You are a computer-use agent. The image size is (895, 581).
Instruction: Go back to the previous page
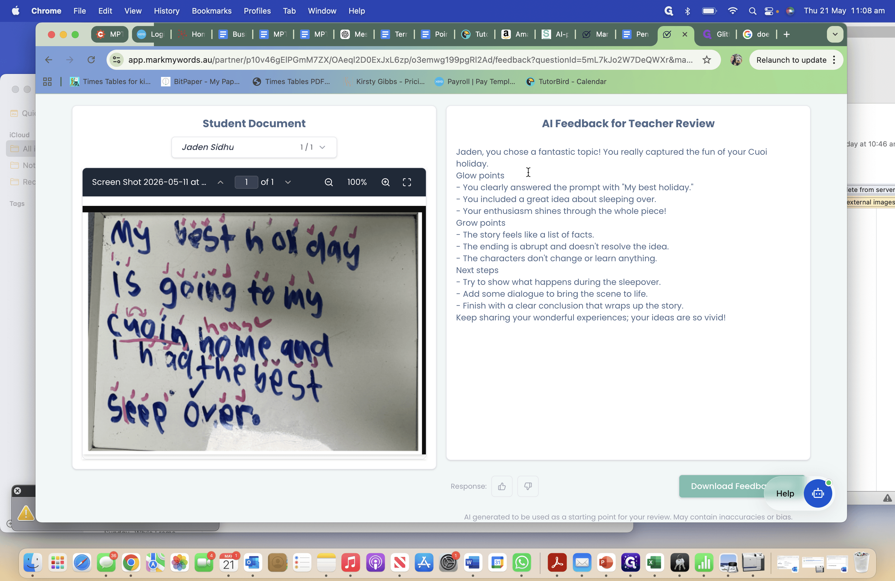49,60
